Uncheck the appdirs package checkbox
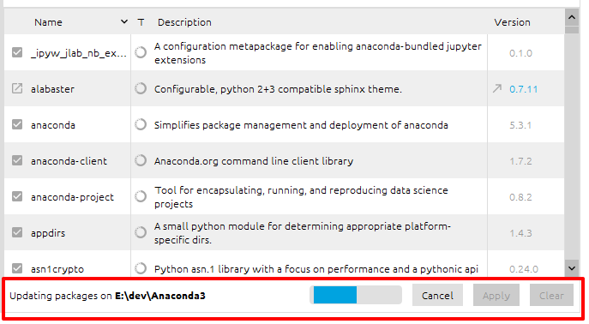 tap(17, 232)
